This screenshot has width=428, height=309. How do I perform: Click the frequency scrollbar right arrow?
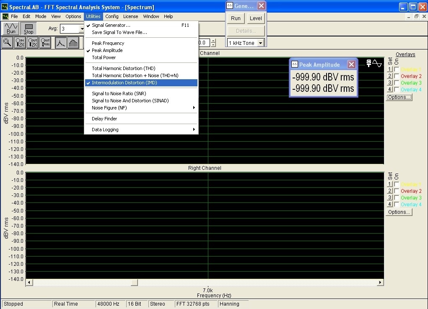(x=380, y=283)
